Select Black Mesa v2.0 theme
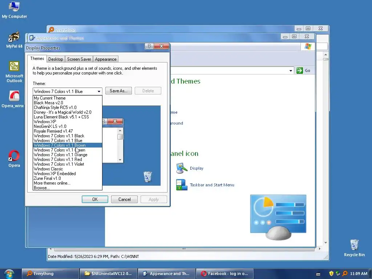The height and width of the screenshot is (279, 372). coord(67,103)
